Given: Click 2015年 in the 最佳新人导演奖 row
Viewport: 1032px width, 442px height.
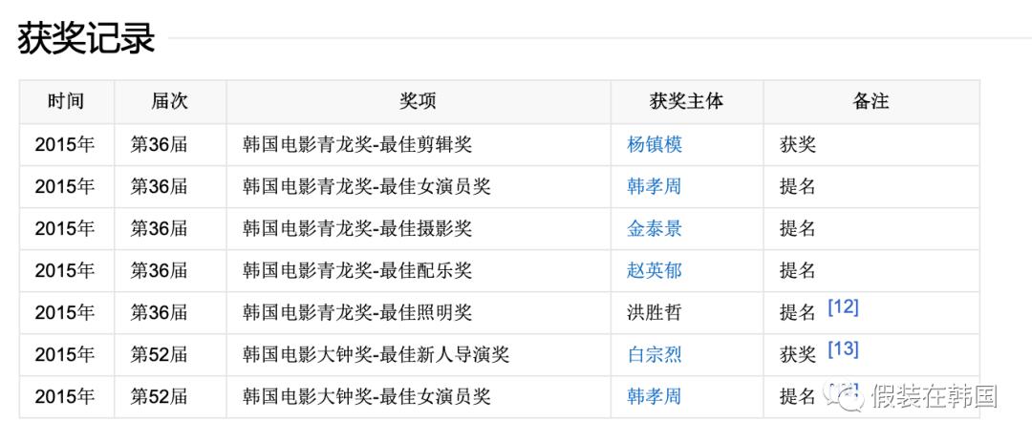Looking at the screenshot, I should (x=65, y=354).
